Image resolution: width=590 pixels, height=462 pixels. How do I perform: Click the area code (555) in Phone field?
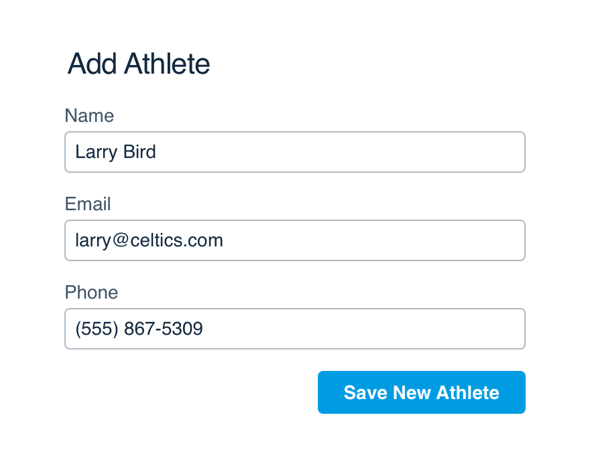[x=97, y=329]
